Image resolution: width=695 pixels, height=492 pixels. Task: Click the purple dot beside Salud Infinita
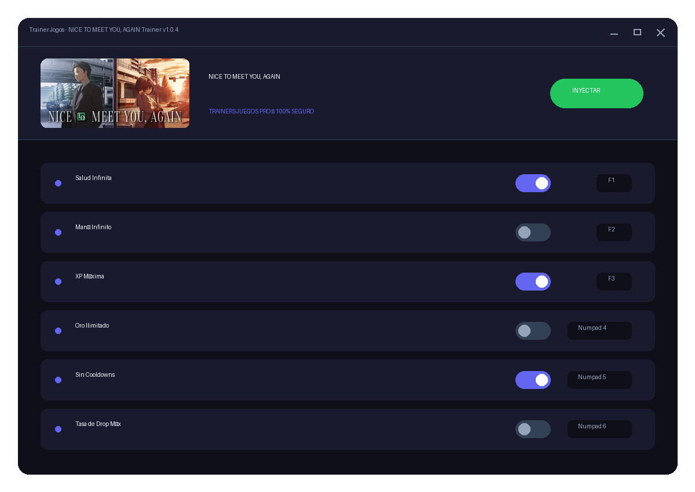[58, 183]
